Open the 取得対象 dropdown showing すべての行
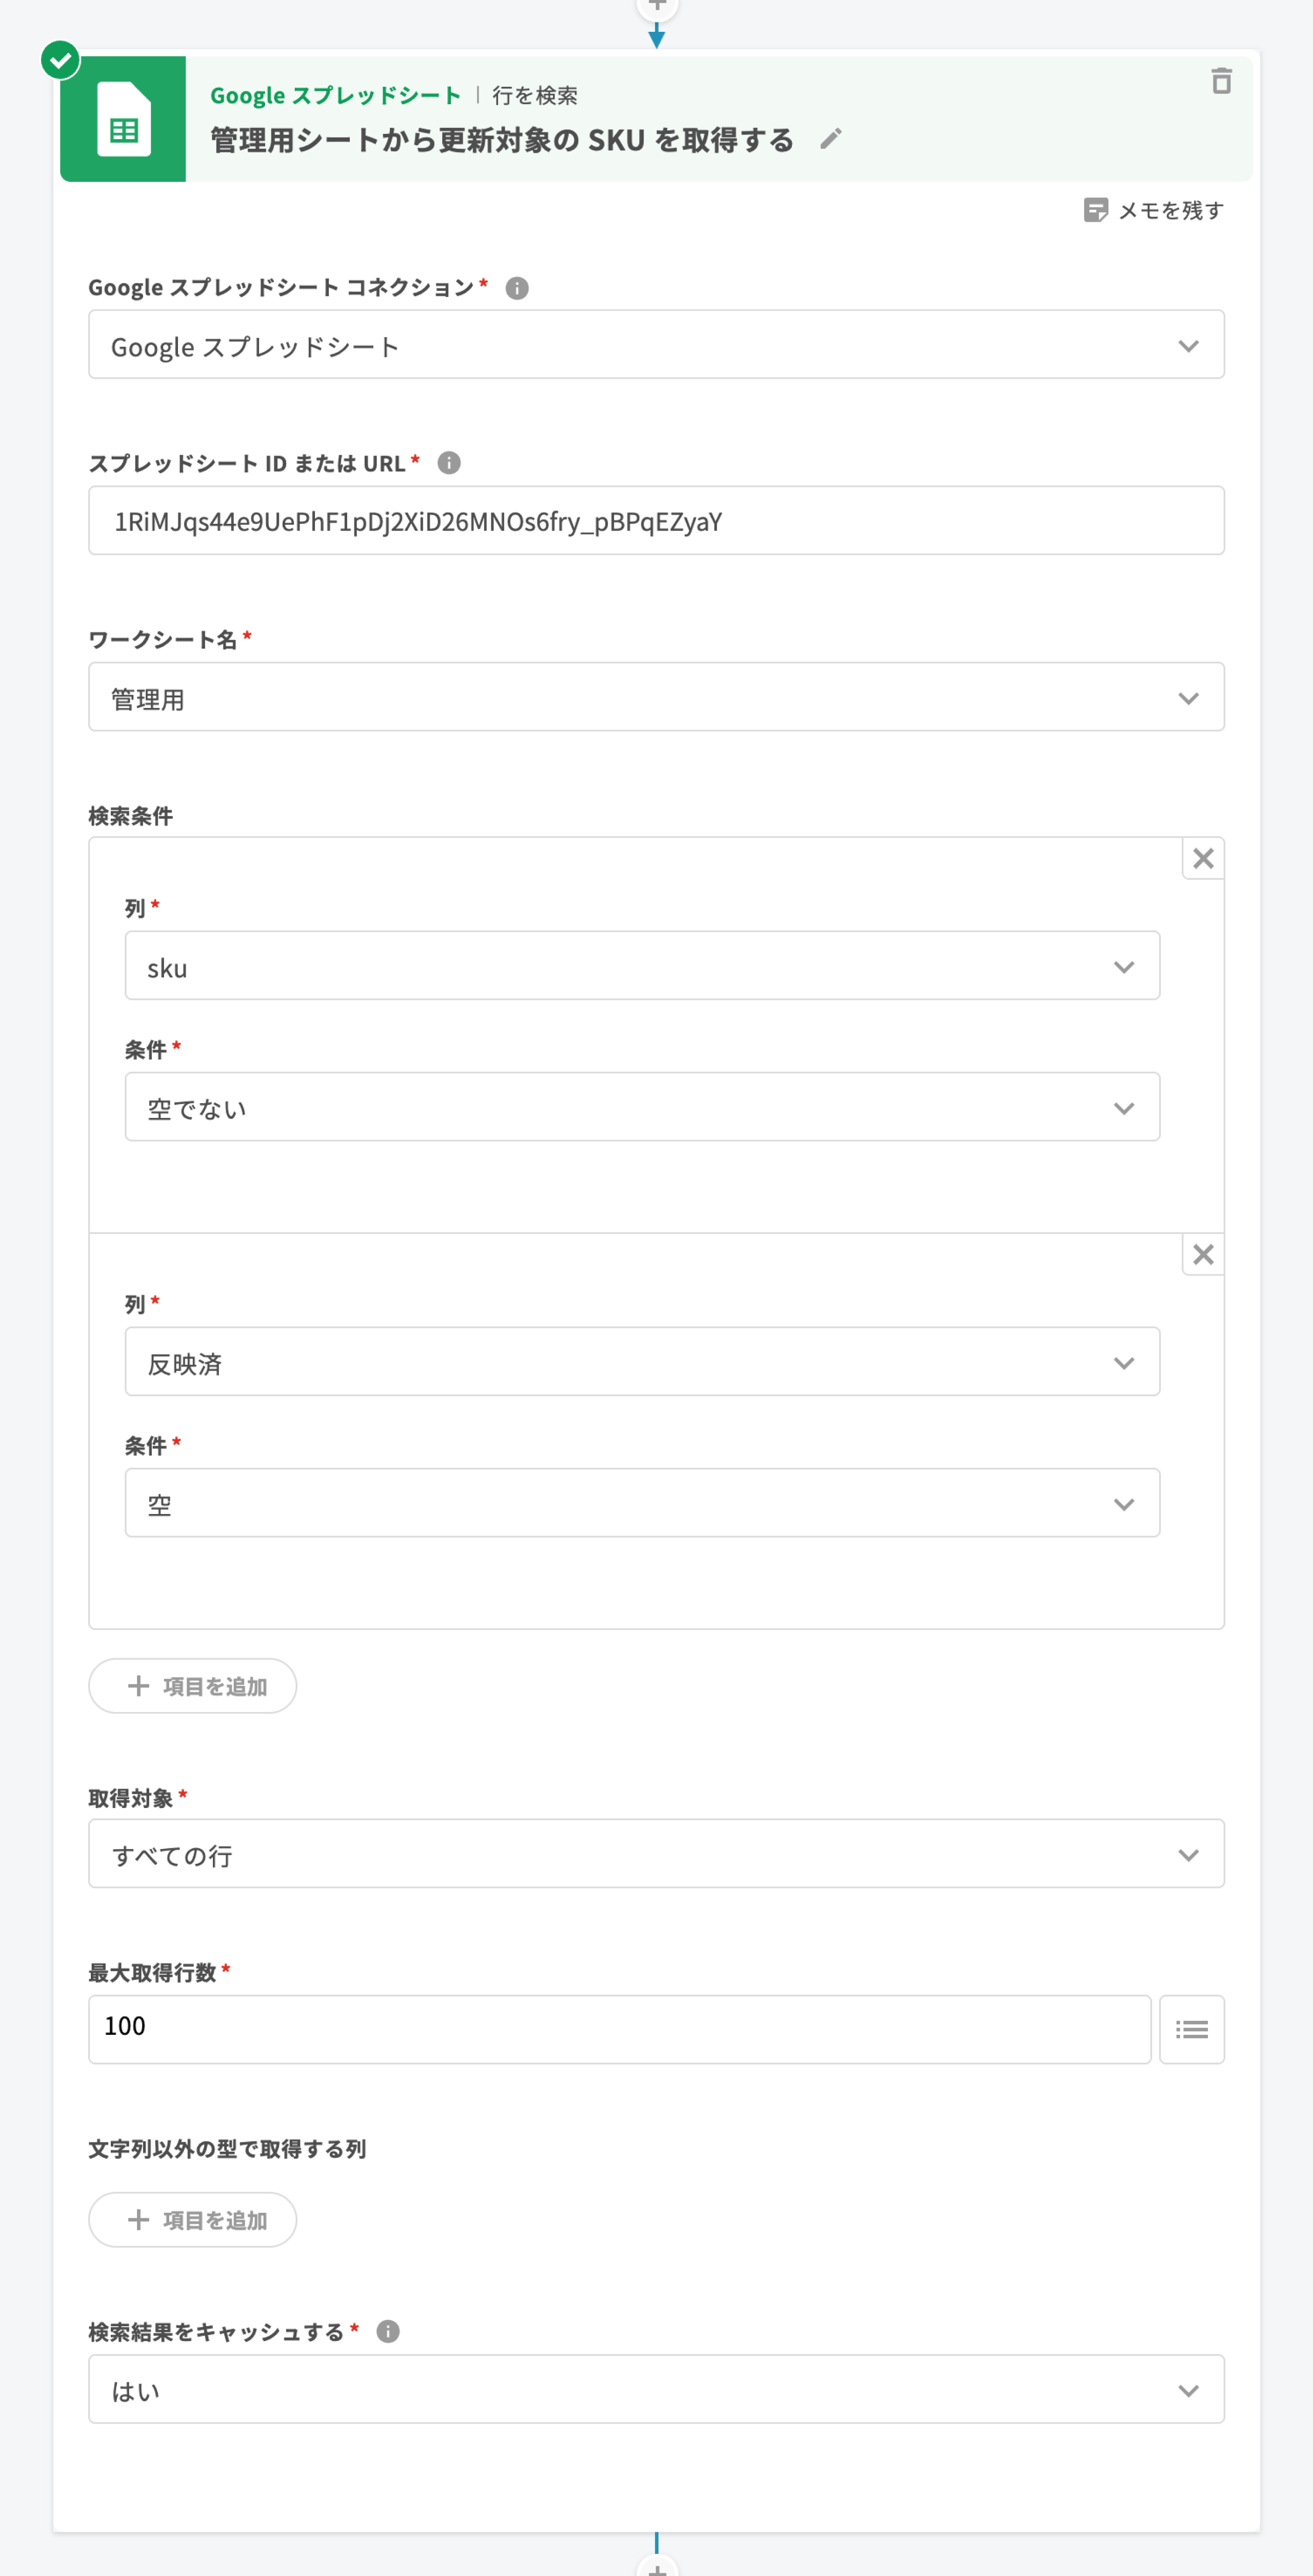1313x2576 pixels. [656, 1854]
